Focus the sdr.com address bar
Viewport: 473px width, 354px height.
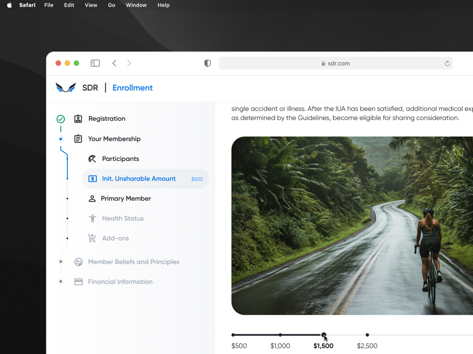tap(335, 63)
